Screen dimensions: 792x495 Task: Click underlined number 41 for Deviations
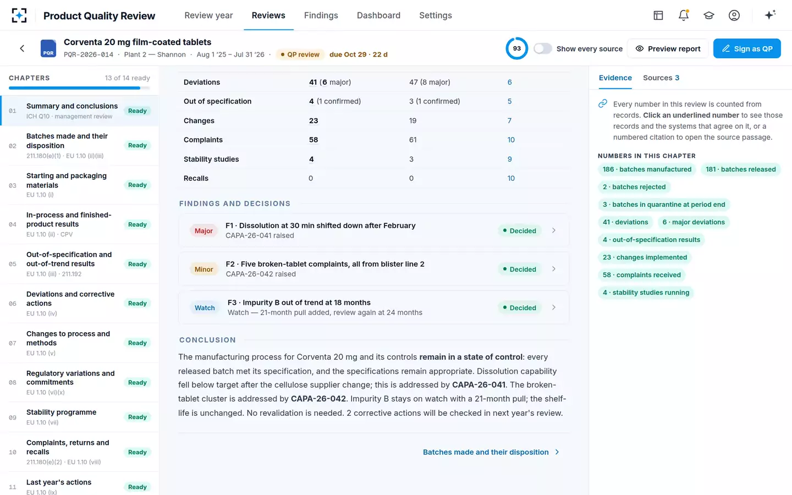(313, 82)
